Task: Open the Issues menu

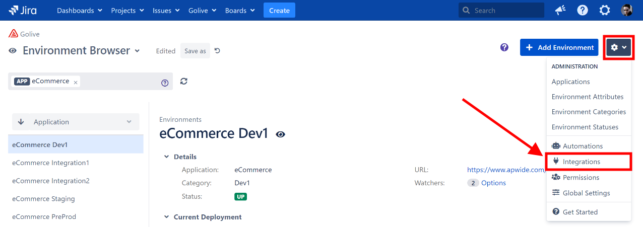Action: click(166, 10)
